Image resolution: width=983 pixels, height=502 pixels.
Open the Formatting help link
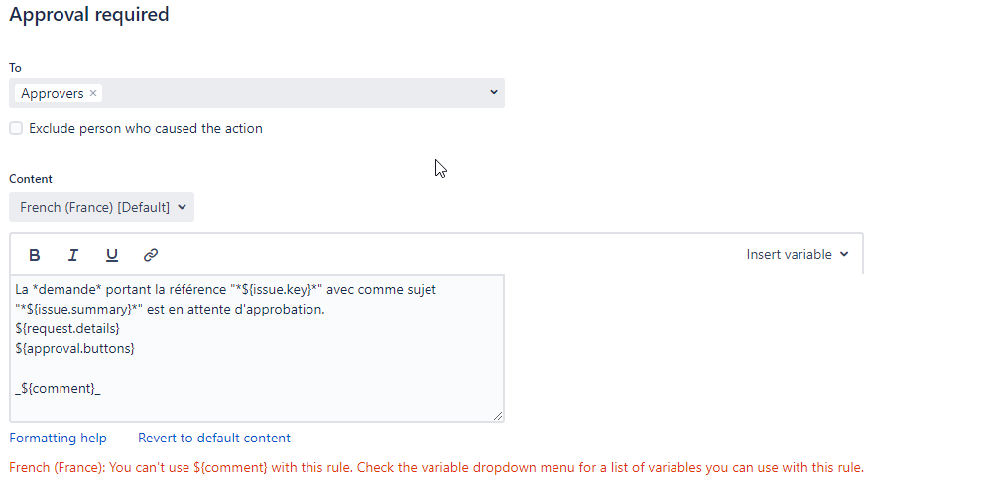(x=58, y=439)
